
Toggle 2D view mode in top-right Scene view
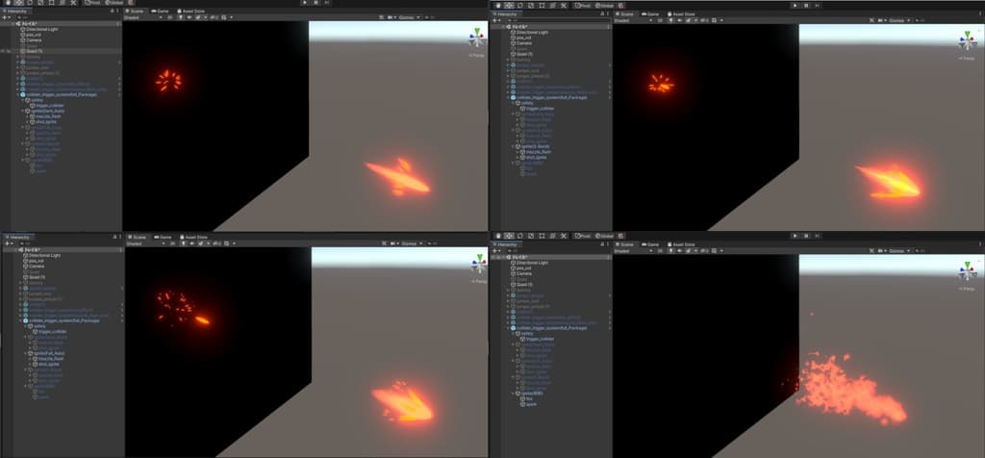[659, 20]
